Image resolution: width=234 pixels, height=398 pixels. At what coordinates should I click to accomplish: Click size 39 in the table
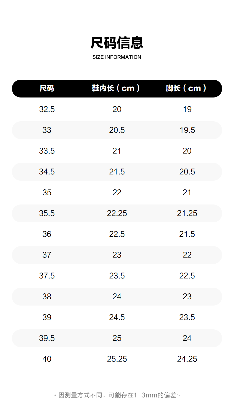pyautogui.click(x=47, y=317)
